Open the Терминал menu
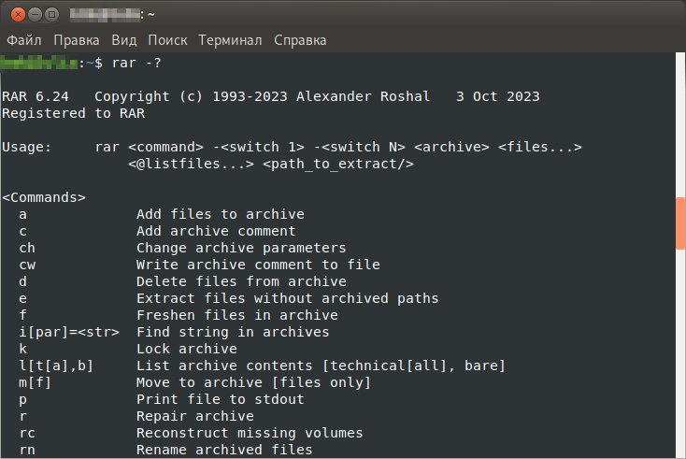 (x=231, y=40)
